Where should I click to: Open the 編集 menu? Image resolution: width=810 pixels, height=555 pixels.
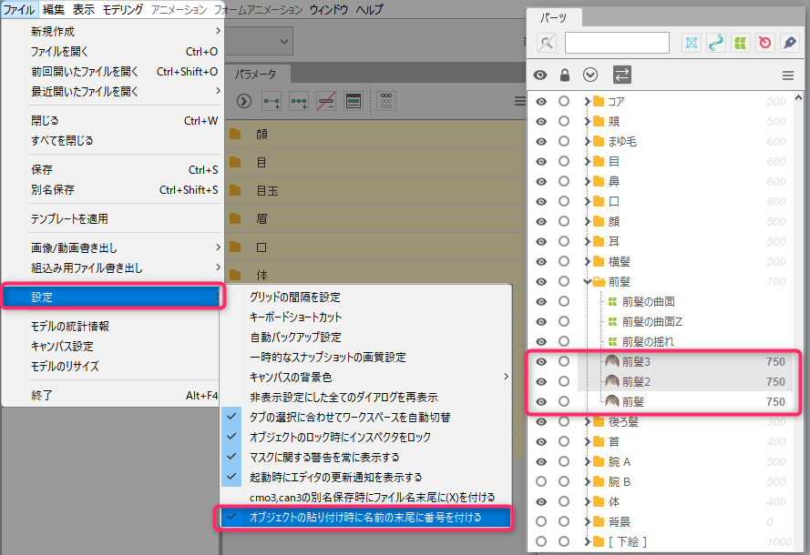click(x=54, y=10)
